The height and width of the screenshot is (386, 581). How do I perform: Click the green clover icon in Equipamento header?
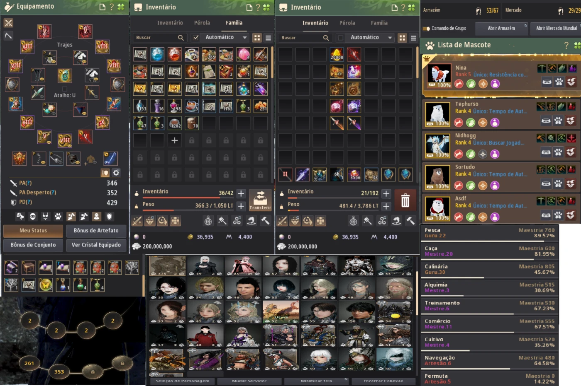121,7
